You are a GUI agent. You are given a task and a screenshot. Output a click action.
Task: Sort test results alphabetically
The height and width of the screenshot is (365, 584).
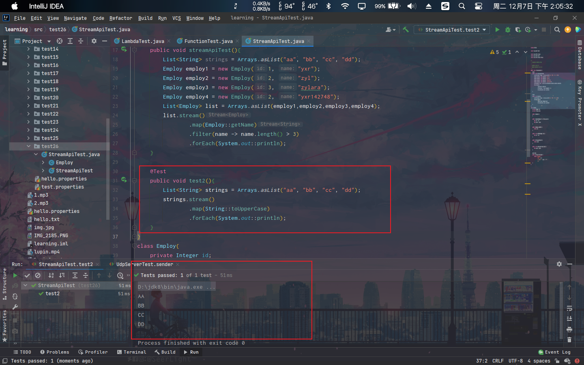coord(51,275)
